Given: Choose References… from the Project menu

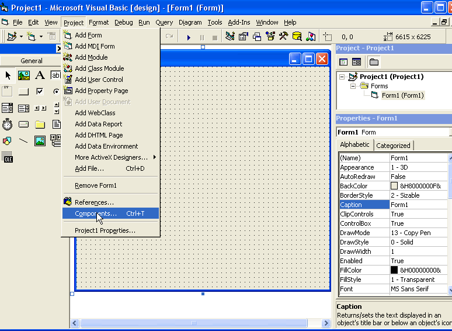Looking at the screenshot, I should tap(111, 202).
